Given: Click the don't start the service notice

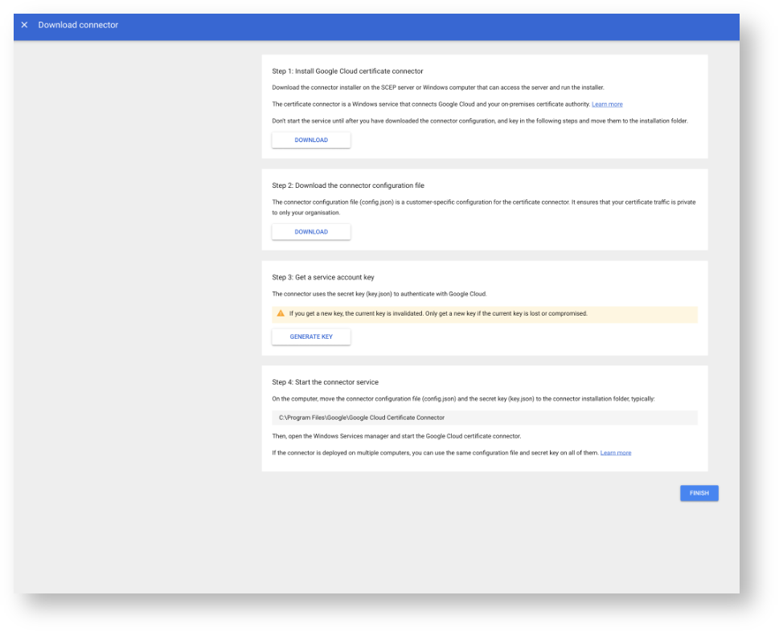Looking at the screenshot, I should click(x=479, y=120).
